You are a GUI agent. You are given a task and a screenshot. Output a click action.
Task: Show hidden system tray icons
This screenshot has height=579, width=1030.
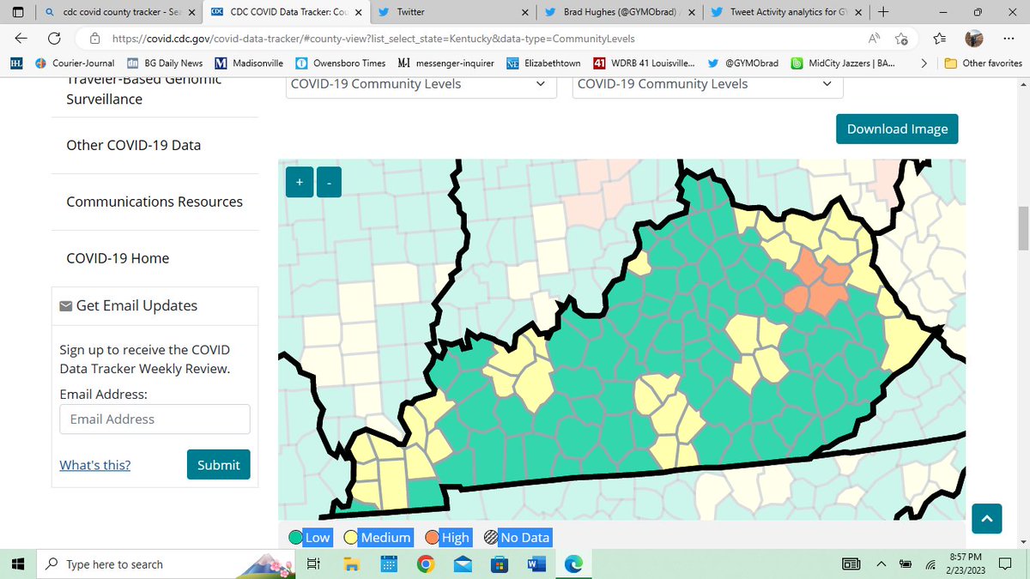pyautogui.click(x=882, y=564)
